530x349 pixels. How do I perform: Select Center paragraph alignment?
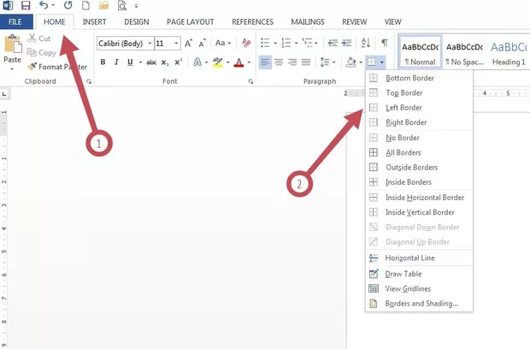click(x=279, y=62)
